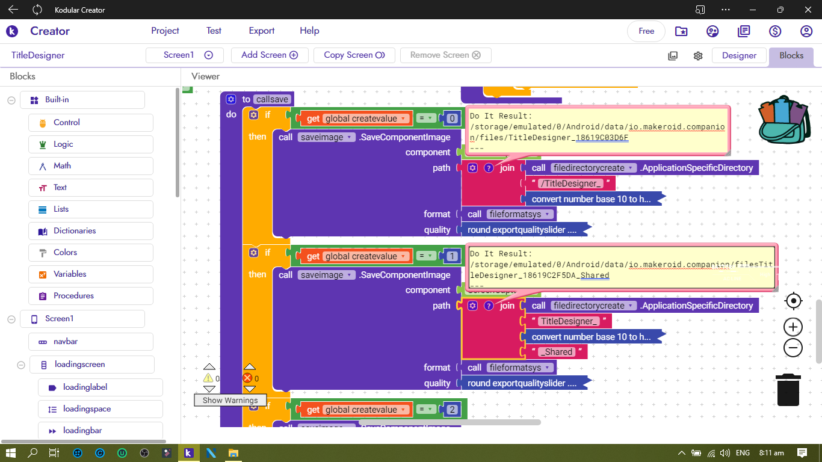This screenshot has width=822, height=462.
Task: Open the assets manager icon next to settings
Action: (673, 56)
